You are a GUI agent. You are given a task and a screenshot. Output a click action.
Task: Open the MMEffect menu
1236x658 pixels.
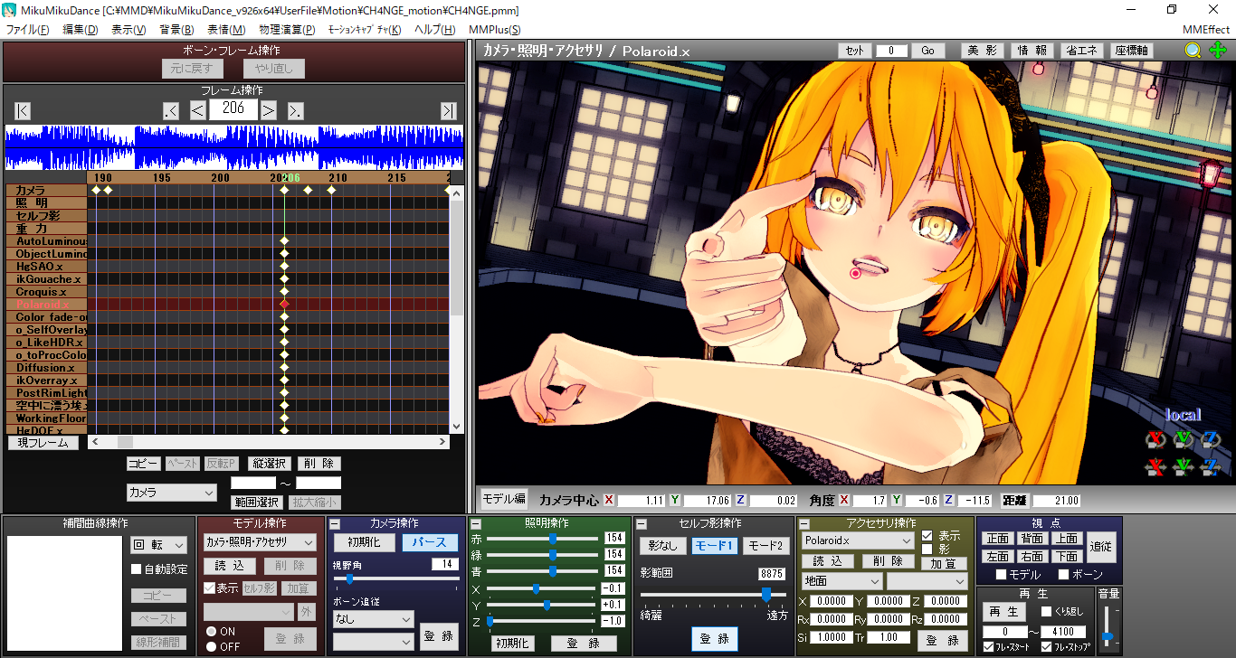click(1206, 30)
